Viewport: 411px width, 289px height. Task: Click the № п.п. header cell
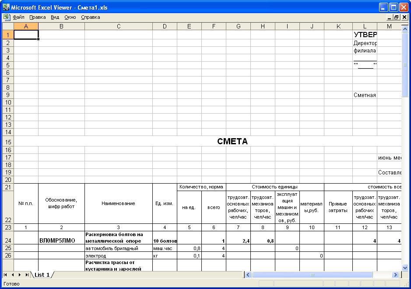26,203
